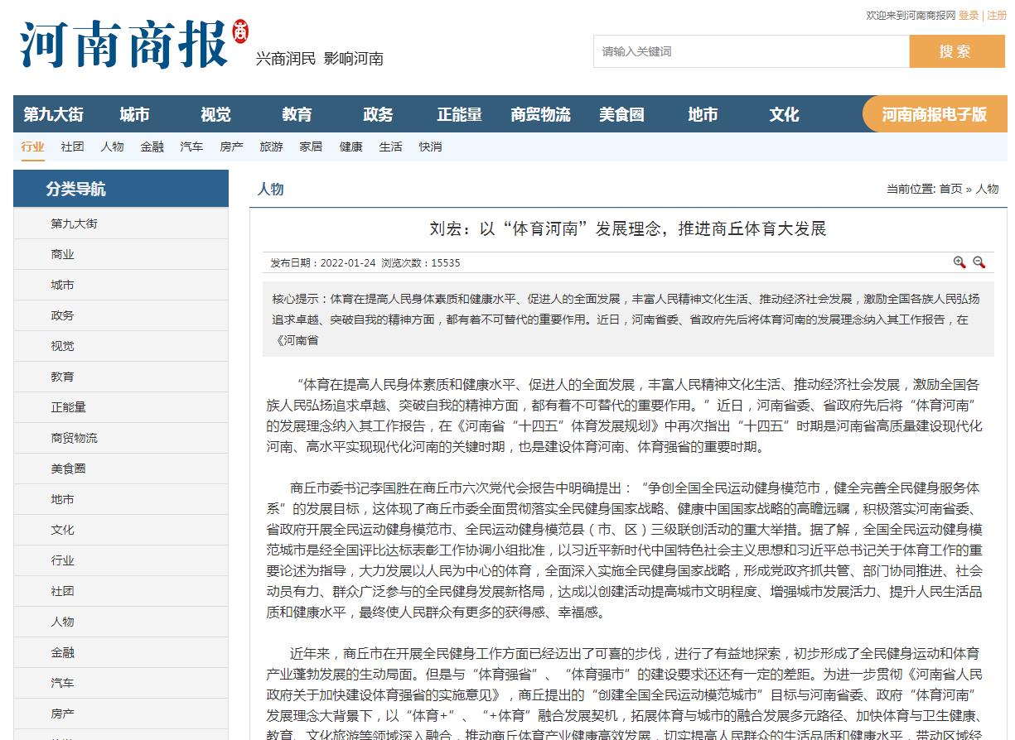Image resolution: width=1015 pixels, height=740 pixels.
Task: Open 正能量 in main navigation bar
Action: 459,114
